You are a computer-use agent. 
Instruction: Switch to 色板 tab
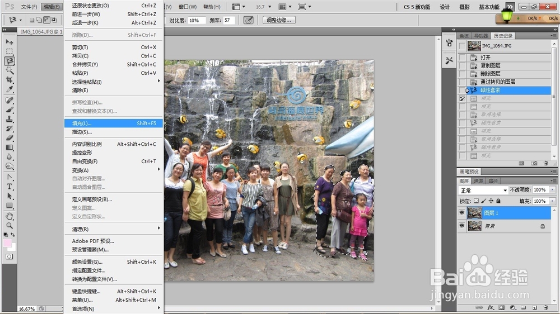pos(464,36)
